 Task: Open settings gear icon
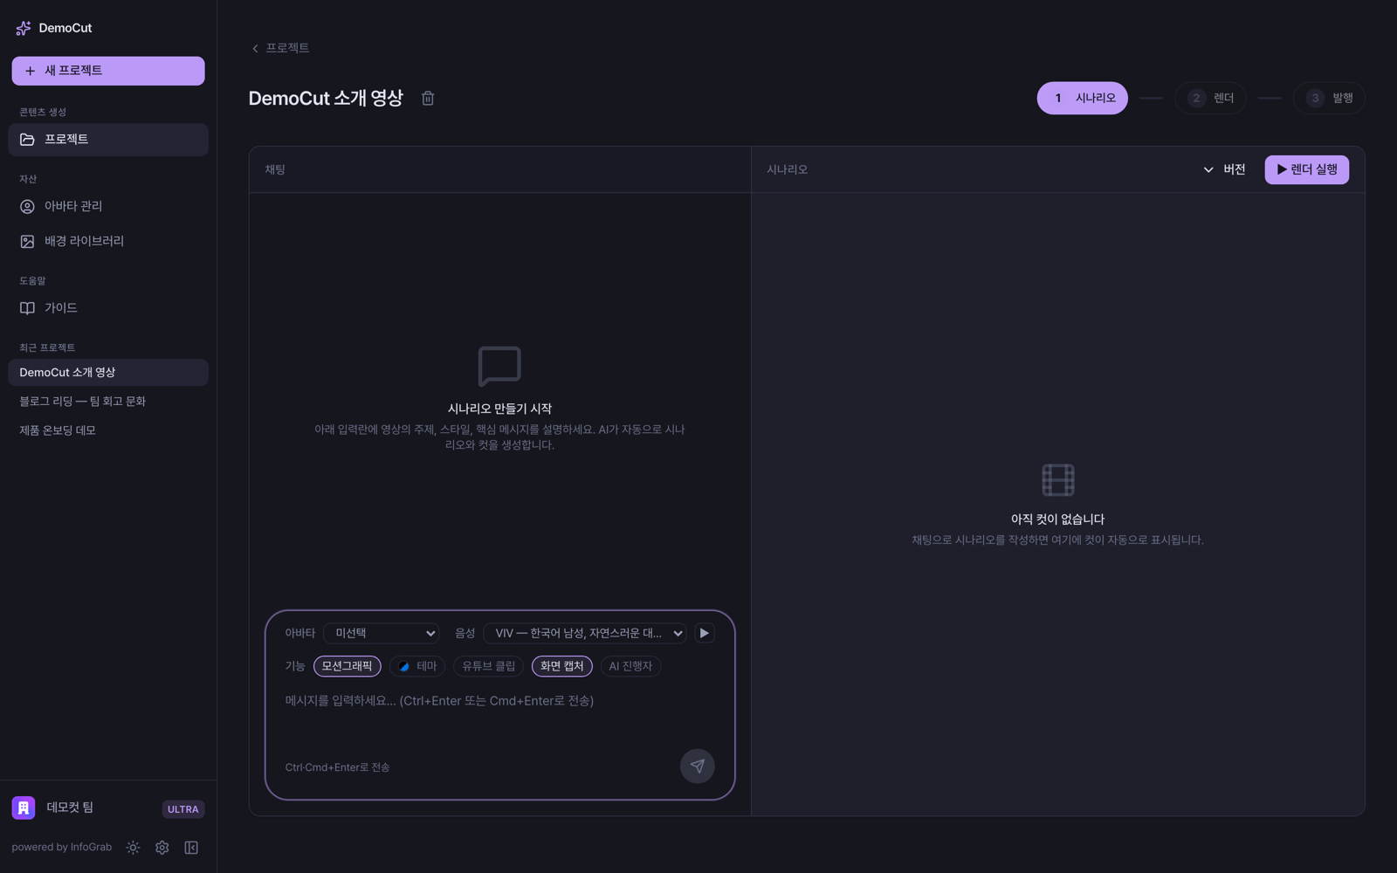(162, 848)
